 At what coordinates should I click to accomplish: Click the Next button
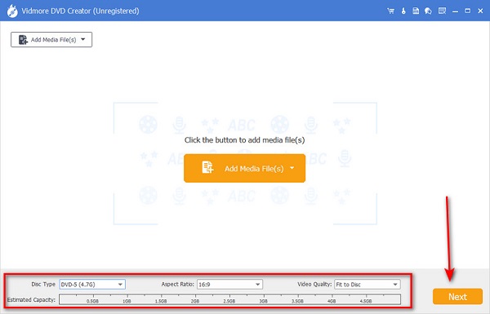point(457,297)
